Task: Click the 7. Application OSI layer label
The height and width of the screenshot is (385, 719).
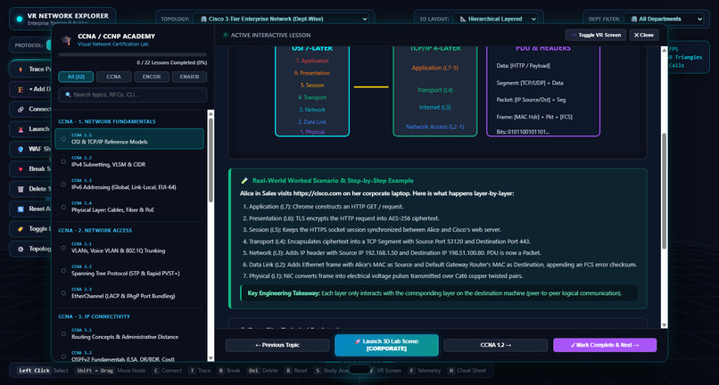Action: (x=312, y=61)
